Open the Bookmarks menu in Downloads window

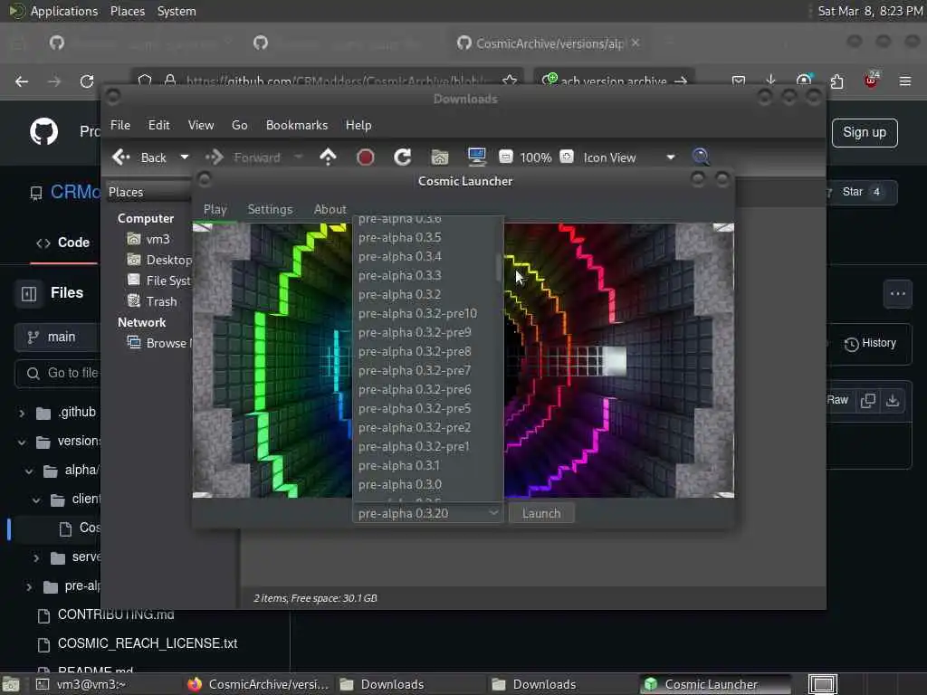pos(297,125)
